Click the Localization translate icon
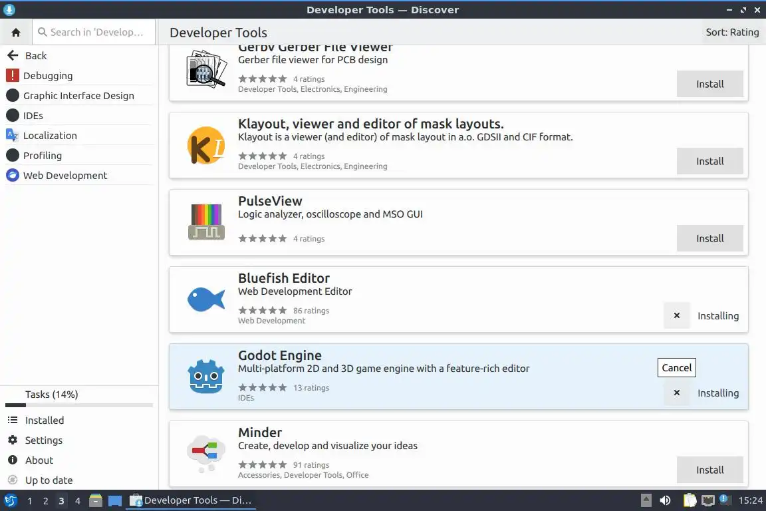Screen dimensions: 766x511 click(x=12, y=135)
